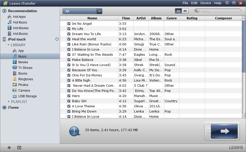Select the A Love Theme row
Viewport: 246px width, 152px height.
tap(151, 106)
